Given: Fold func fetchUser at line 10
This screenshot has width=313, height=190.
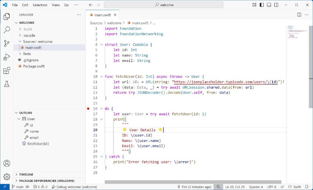Looking at the screenshot, I should 101,76.
